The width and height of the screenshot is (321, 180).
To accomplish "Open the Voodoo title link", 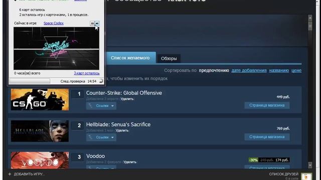I will click(x=95, y=156).
